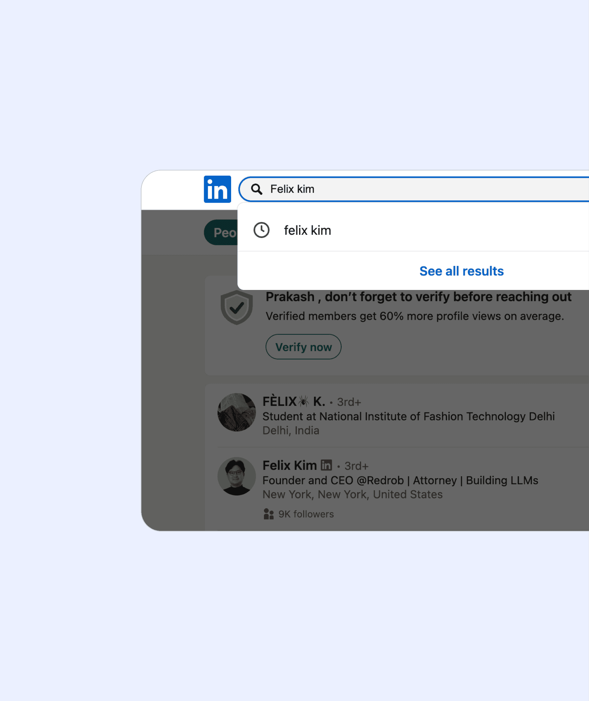The width and height of the screenshot is (589, 701).
Task: Click the search magnifier icon
Action: 256,189
